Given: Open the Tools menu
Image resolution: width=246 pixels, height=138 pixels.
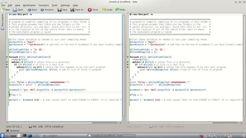Looking at the screenshot, I should (x=55, y=5).
